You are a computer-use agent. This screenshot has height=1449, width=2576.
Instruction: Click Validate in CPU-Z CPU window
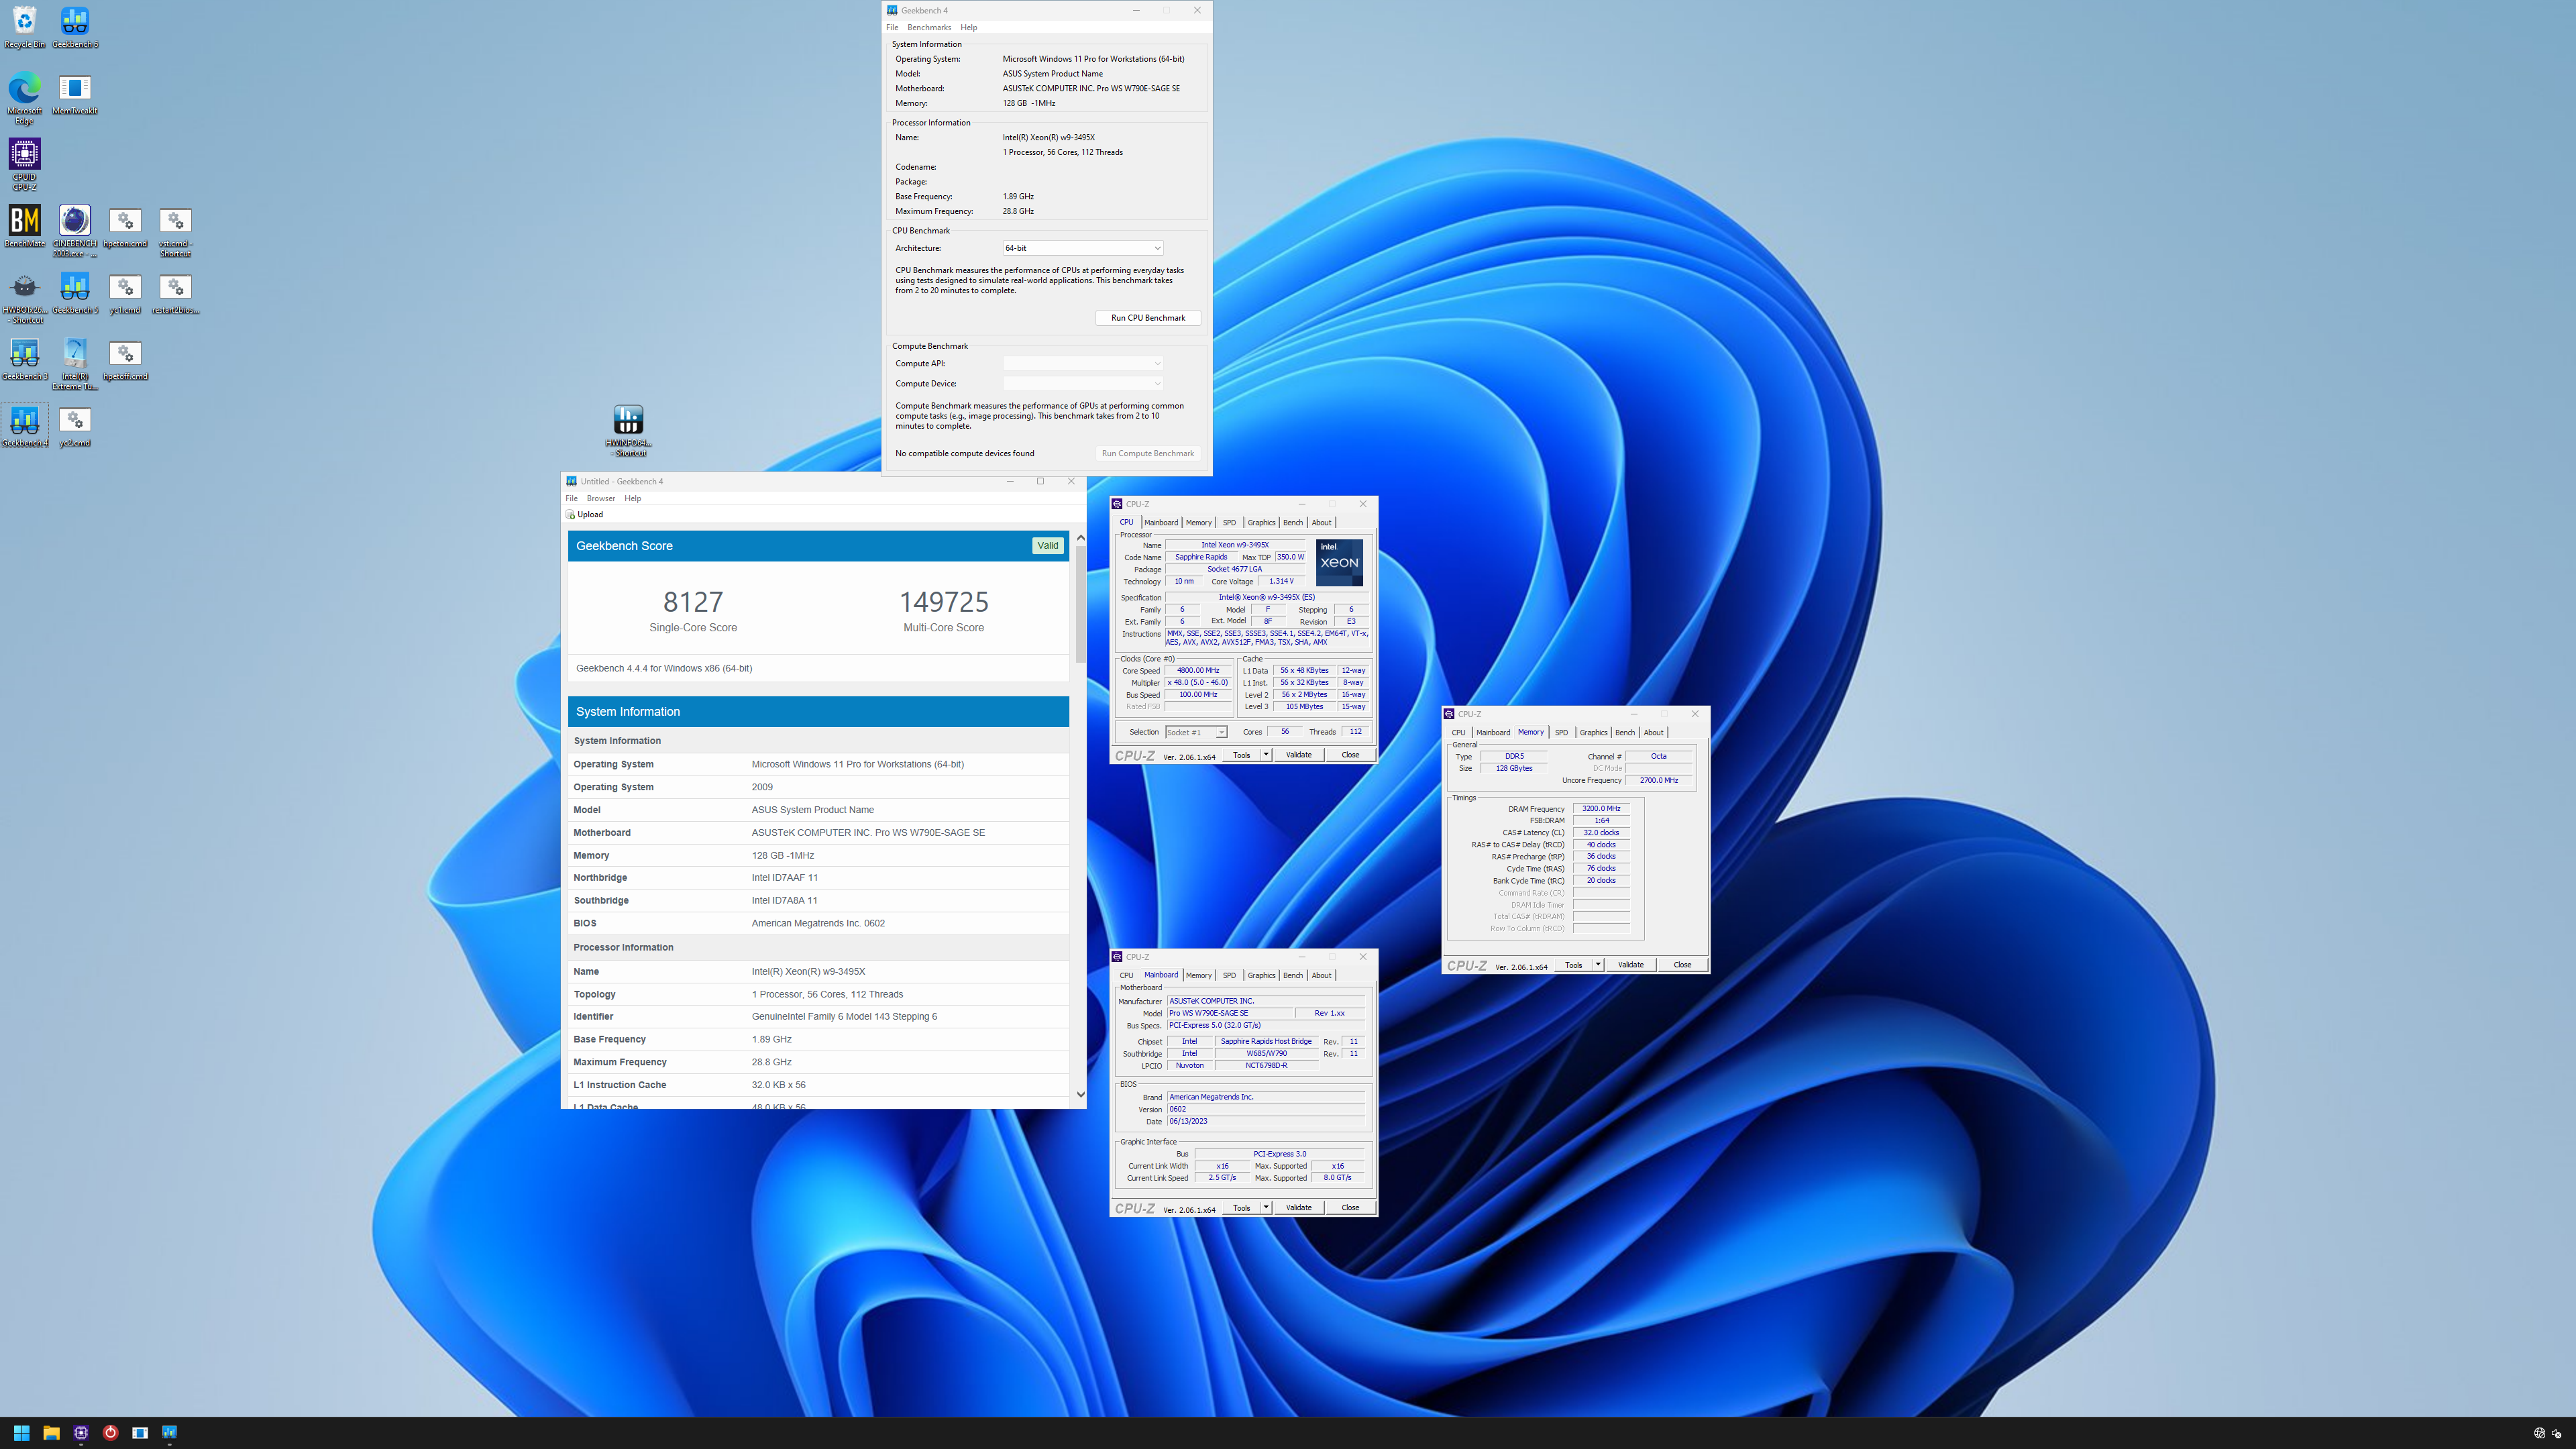tap(1298, 755)
